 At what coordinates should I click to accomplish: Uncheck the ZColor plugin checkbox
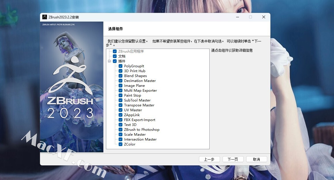121,144
